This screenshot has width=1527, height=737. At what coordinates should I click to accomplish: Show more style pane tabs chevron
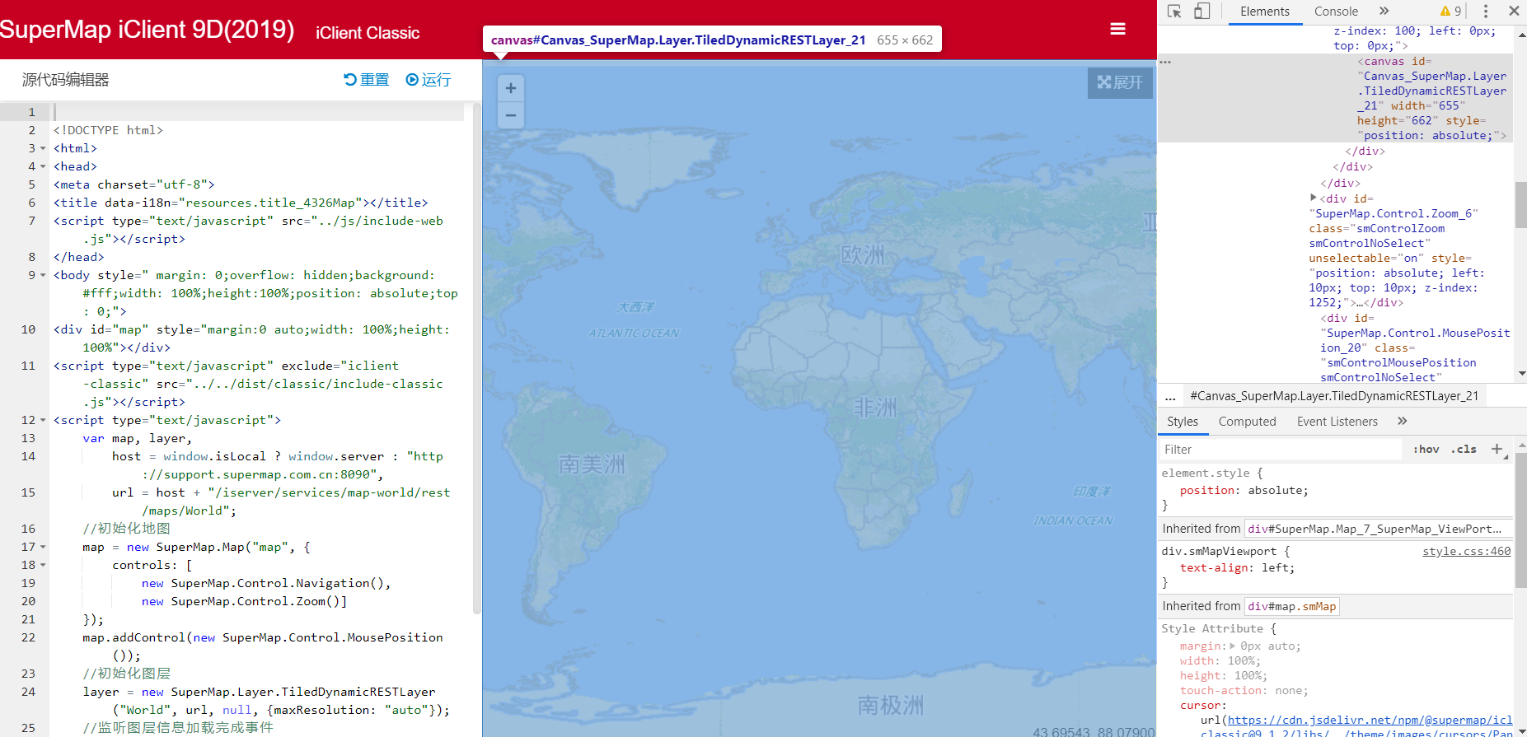click(1403, 422)
